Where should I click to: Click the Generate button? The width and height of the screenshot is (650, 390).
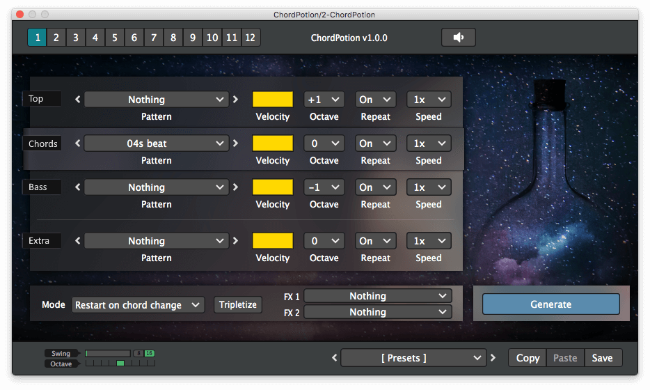click(551, 304)
